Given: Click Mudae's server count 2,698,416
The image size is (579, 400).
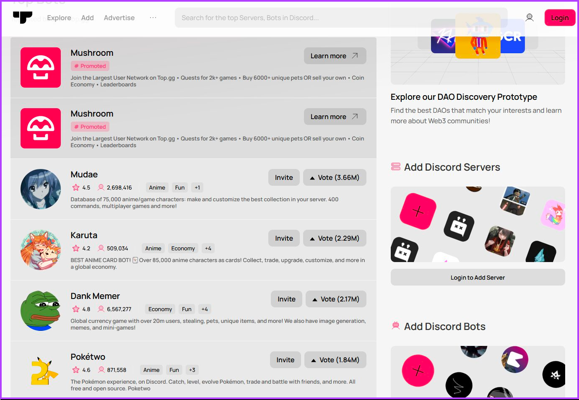Looking at the screenshot, I should [x=119, y=187].
